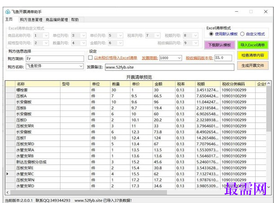Click the 金额 column header

pyautogui.click(x=164, y=84)
